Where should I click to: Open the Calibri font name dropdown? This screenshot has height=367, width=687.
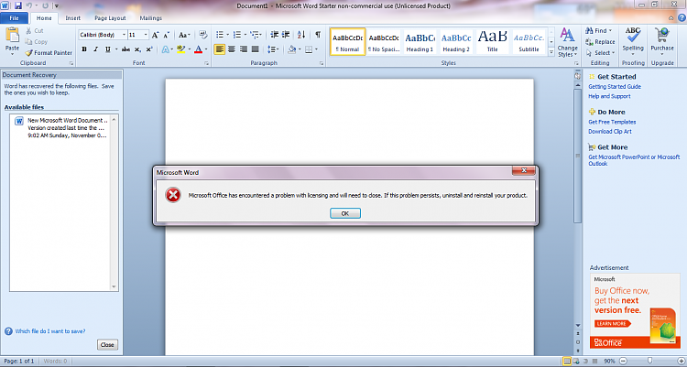pos(124,35)
